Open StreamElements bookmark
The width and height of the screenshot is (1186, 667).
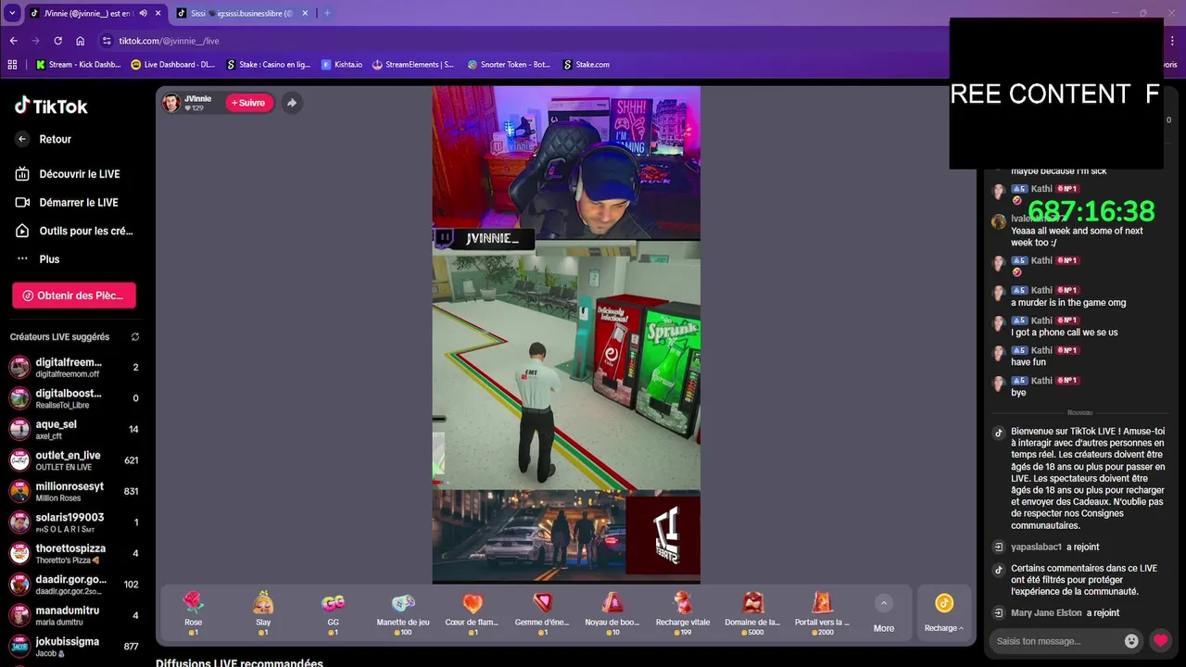[x=413, y=65]
